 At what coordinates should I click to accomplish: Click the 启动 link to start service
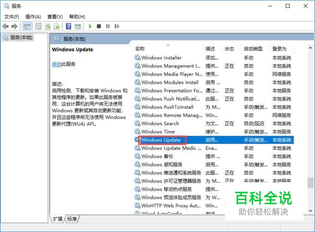click(x=56, y=64)
